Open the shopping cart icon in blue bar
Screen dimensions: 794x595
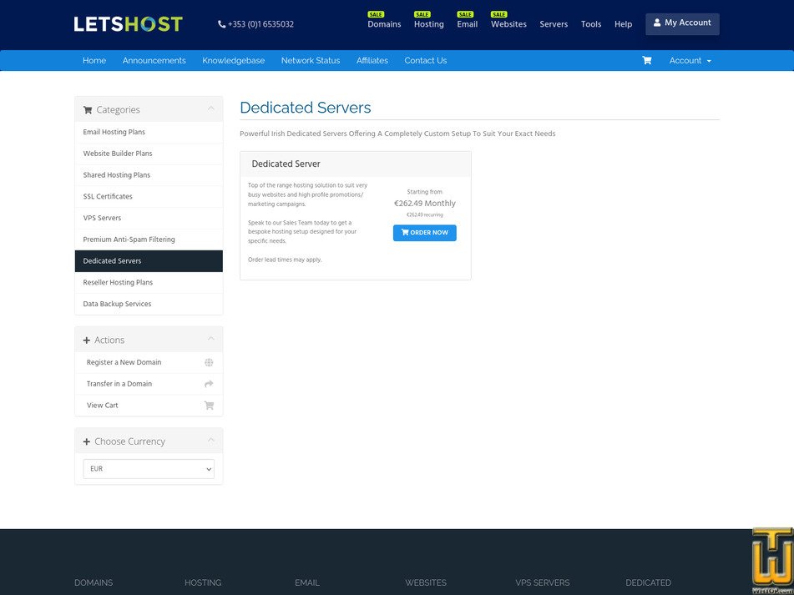click(647, 60)
